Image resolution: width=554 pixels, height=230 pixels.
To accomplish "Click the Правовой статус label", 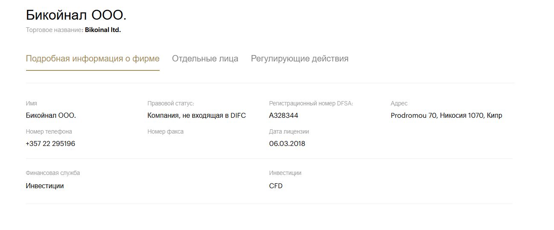I will (x=171, y=104).
